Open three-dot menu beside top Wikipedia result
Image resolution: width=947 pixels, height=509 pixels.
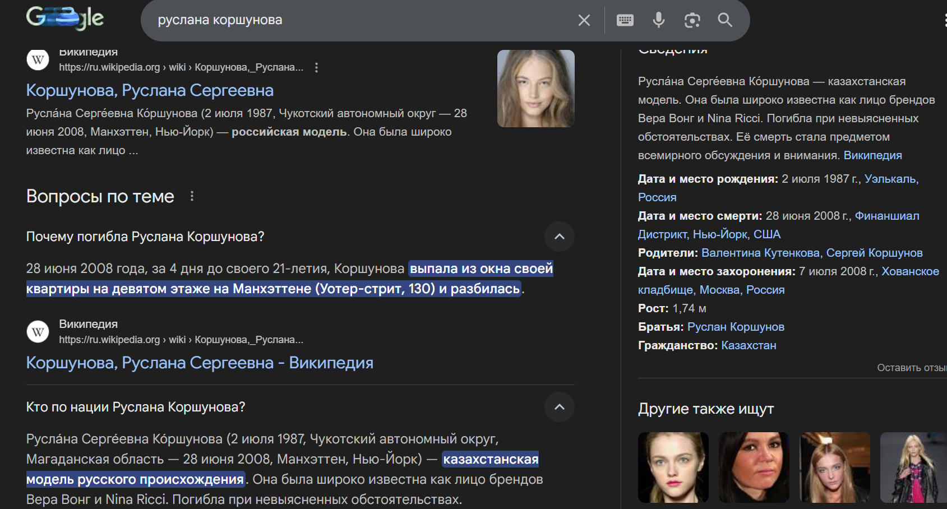[x=316, y=67]
